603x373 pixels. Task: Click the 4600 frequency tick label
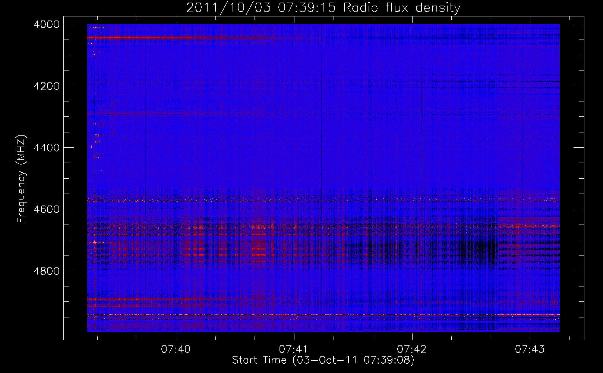[x=47, y=209]
